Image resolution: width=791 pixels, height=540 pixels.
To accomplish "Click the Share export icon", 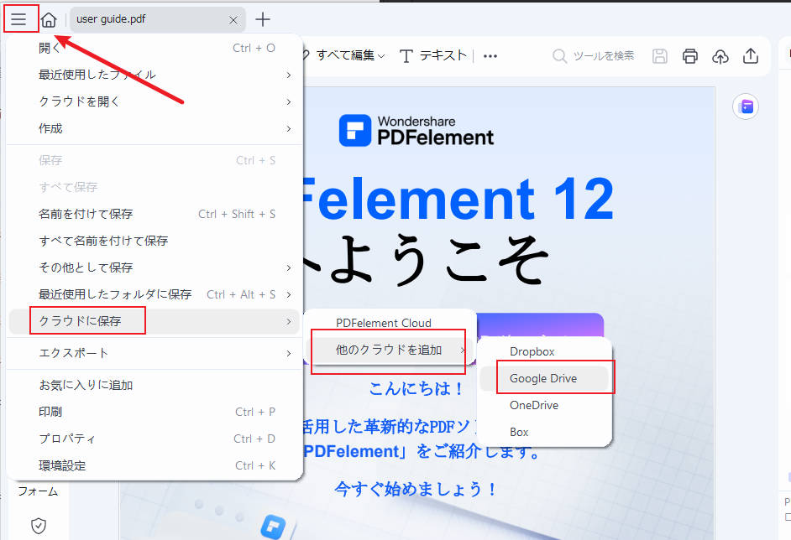I will (751, 56).
